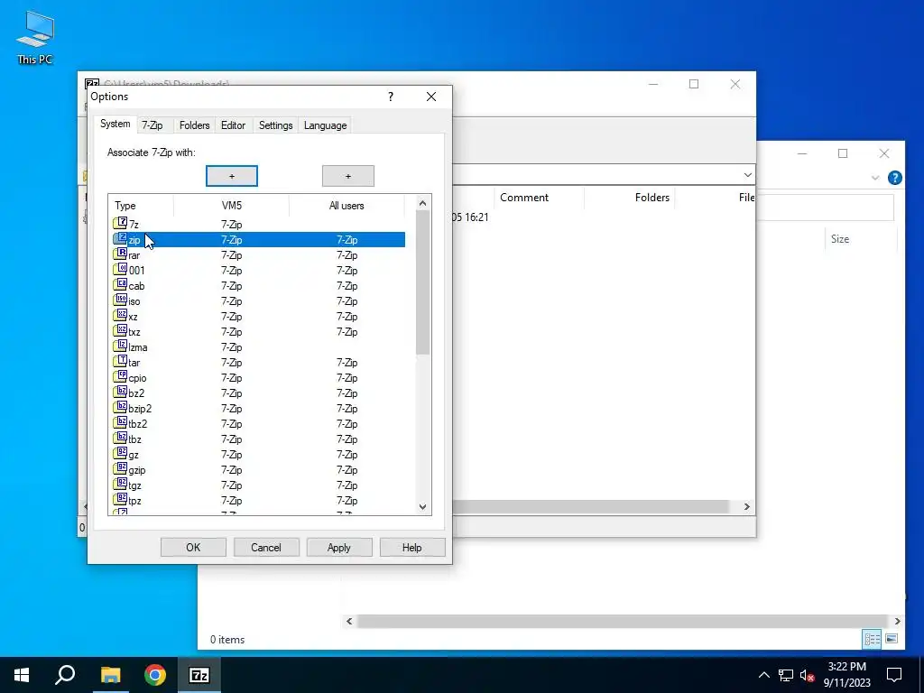924x693 pixels.
Task: Open the Folders tab
Action: (195, 125)
